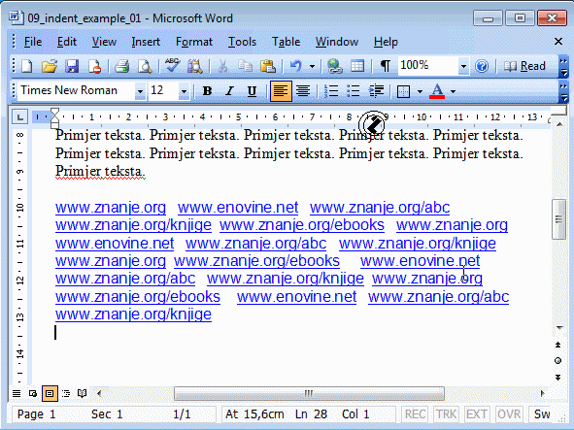Click the horizontal scrollbar thumb
The image size is (574, 430).
click(x=309, y=394)
